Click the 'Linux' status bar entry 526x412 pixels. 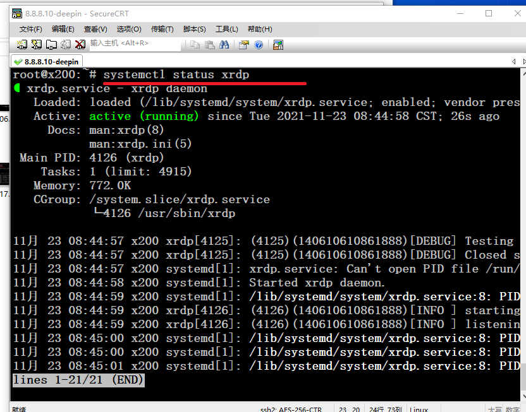[x=419, y=409]
